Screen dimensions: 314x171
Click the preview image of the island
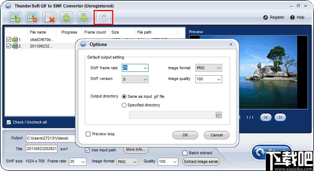(269, 72)
